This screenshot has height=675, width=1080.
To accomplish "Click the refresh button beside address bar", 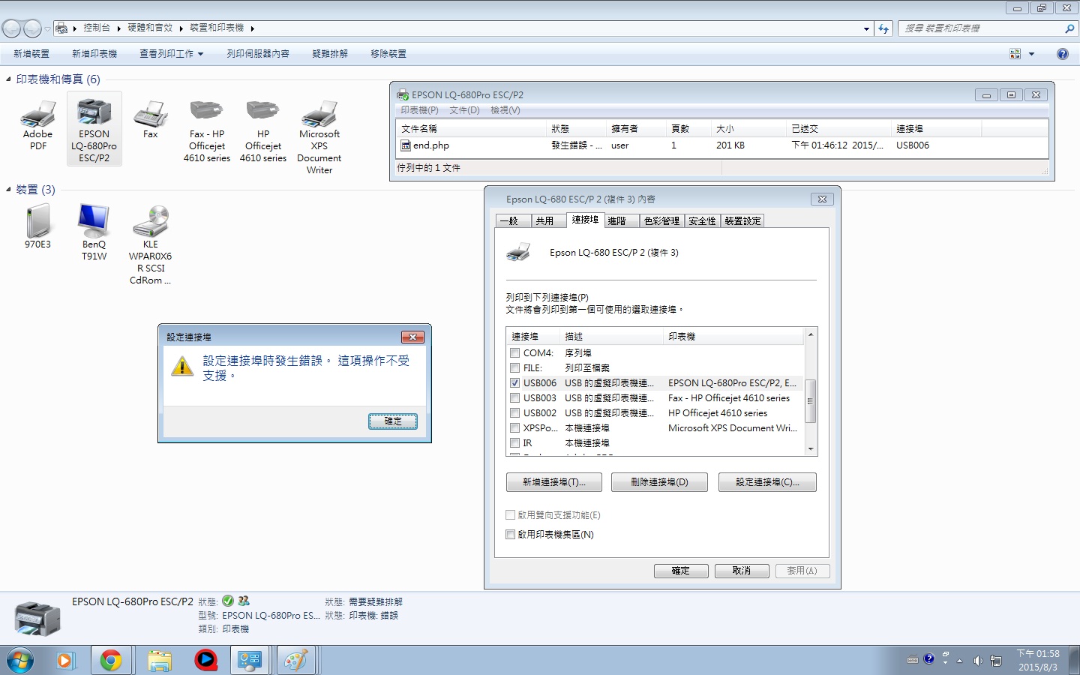I will (883, 28).
